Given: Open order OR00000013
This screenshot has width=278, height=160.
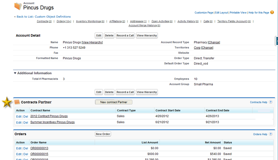Looking at the screenshot, I should (x=39, y=148).
